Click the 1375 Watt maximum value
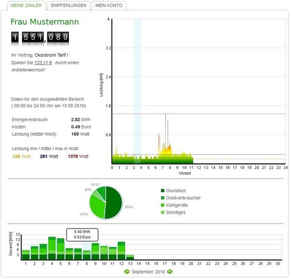 point(78,156)
